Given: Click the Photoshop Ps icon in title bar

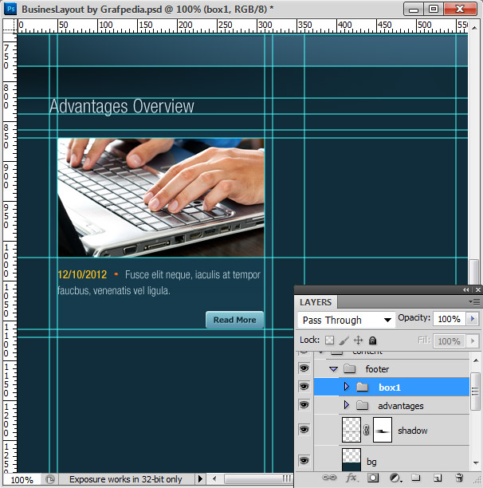Looking at the screenshot, I should 10,9.
